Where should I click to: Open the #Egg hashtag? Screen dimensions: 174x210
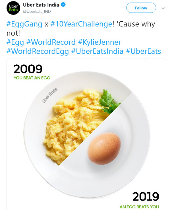(x=15, y=42)
